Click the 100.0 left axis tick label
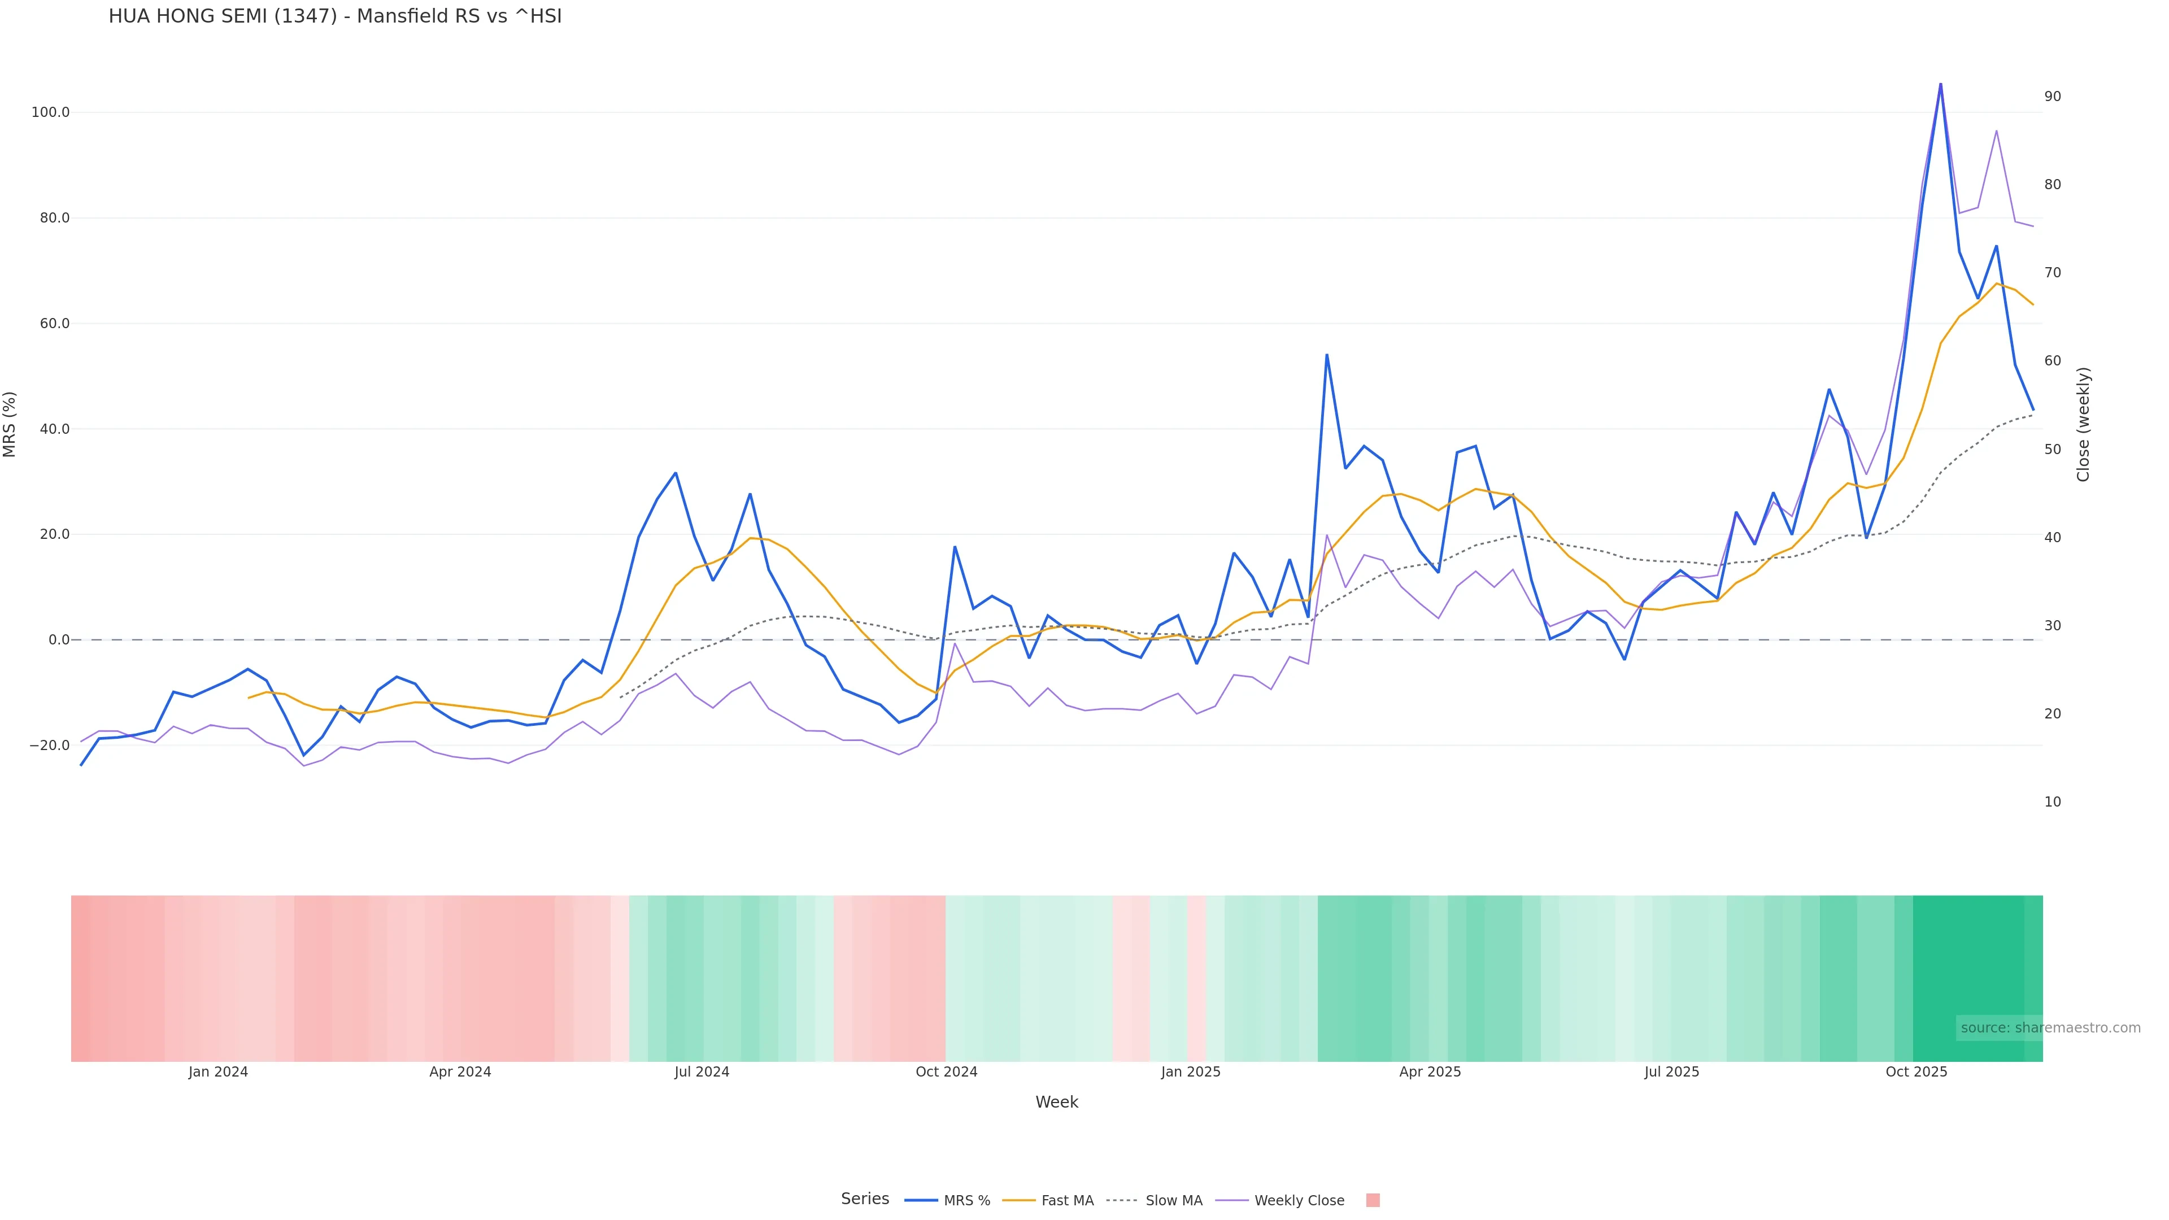This screenshot has width=2169, height=1220. pos(50,113)
